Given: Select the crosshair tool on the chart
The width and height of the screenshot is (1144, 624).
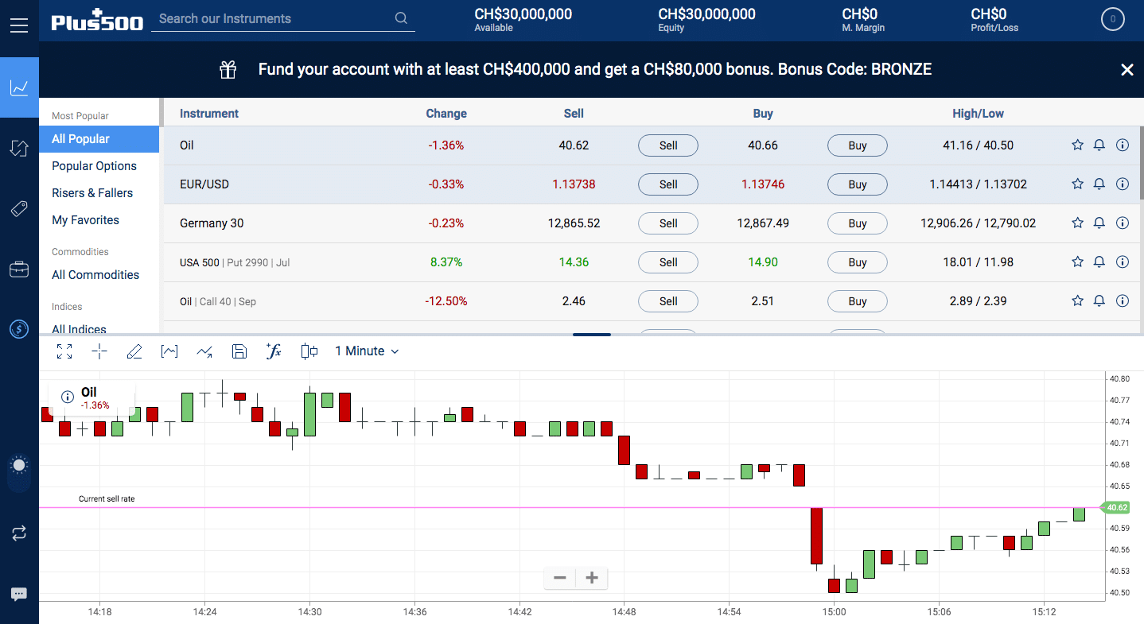Looking at the screenshot, I should [99, 351].
